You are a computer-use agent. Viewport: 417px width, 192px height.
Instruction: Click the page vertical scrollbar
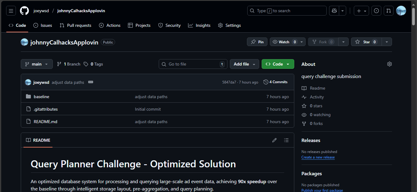click(414, 17)
